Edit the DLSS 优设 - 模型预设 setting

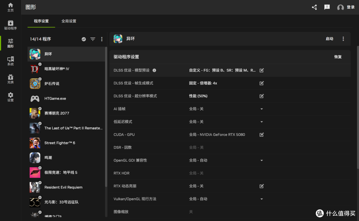[262, 70]
